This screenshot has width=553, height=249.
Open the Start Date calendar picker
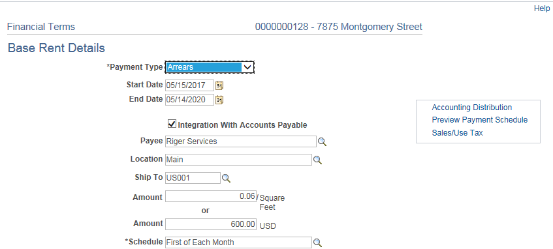point(220,85)
